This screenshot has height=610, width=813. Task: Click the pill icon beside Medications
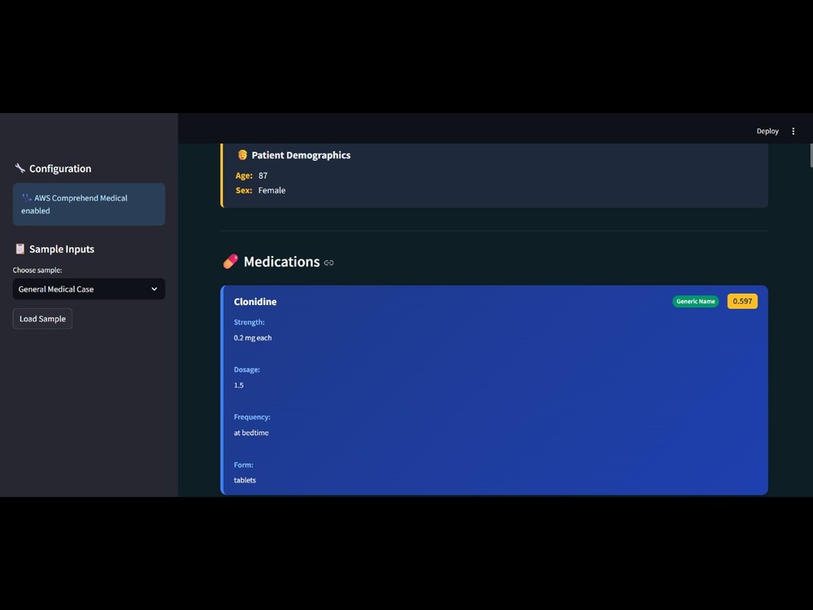point(230,261)
